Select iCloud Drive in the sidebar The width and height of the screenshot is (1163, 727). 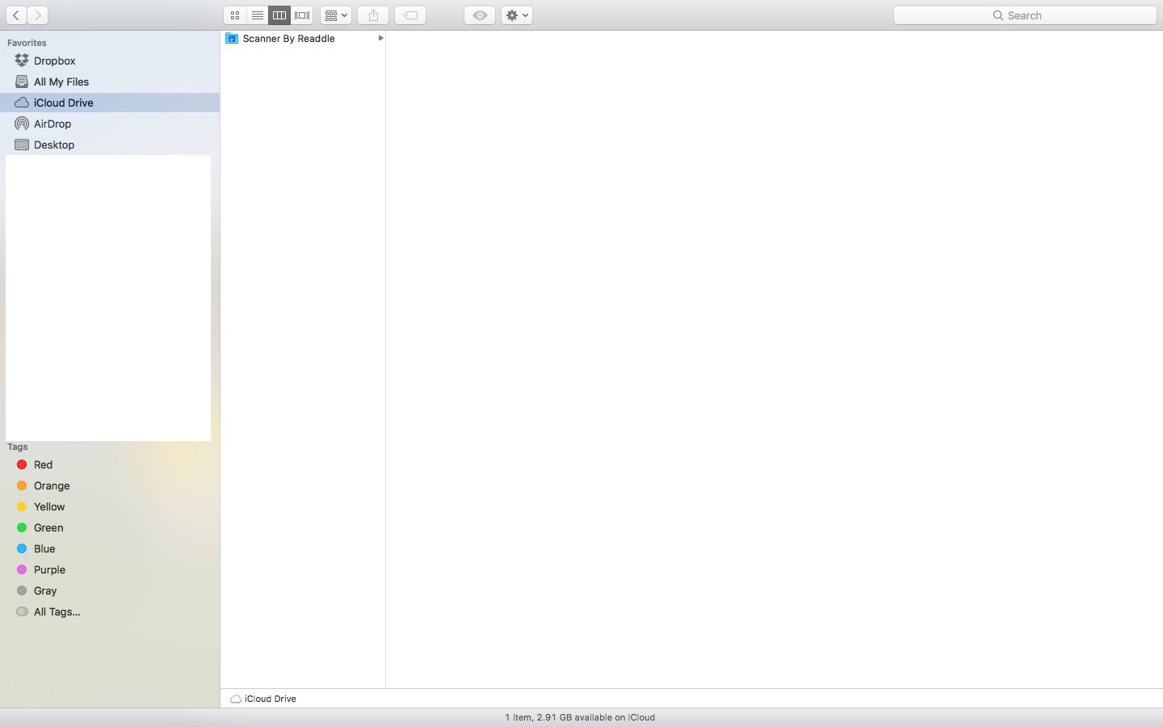[x=110, y=103]
